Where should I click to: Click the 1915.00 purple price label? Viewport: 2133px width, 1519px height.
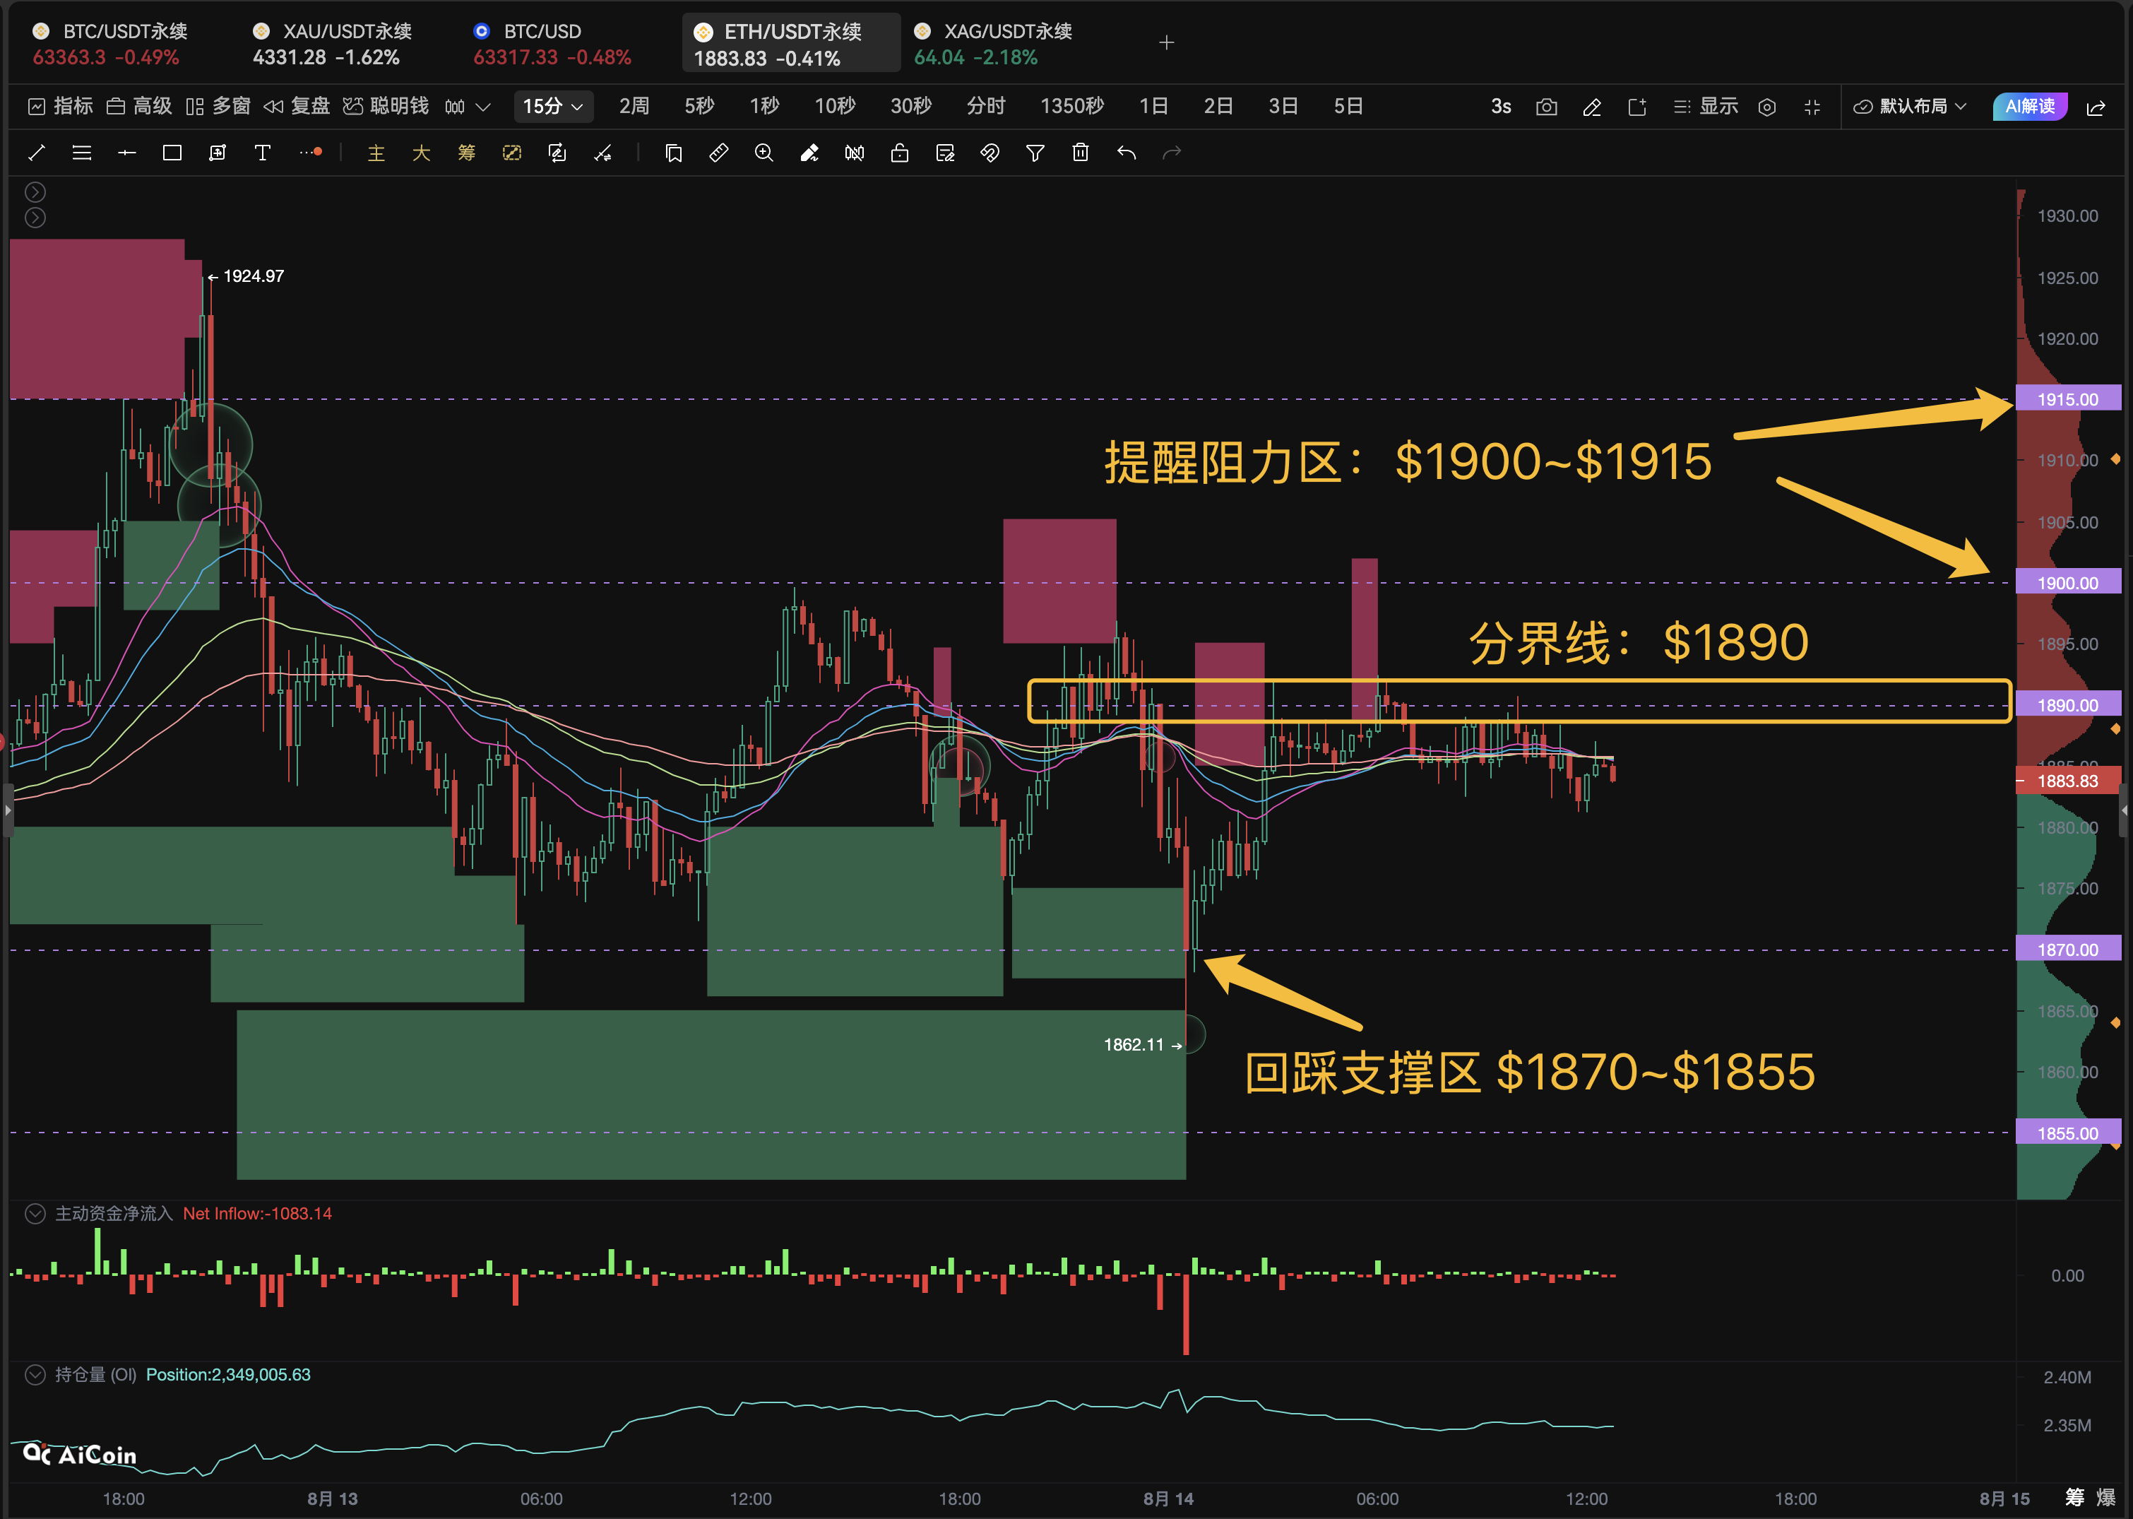[2067, 399]
